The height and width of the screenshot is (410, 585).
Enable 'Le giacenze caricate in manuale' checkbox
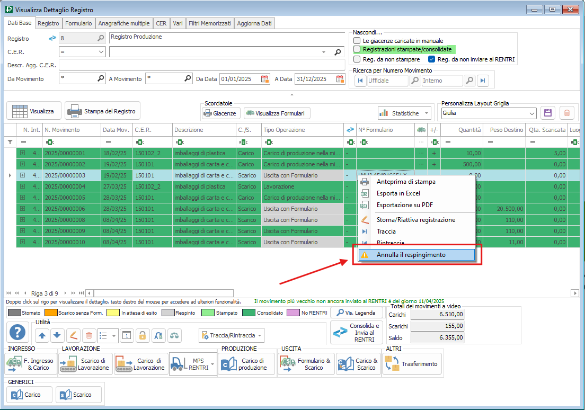pos(357,40)
